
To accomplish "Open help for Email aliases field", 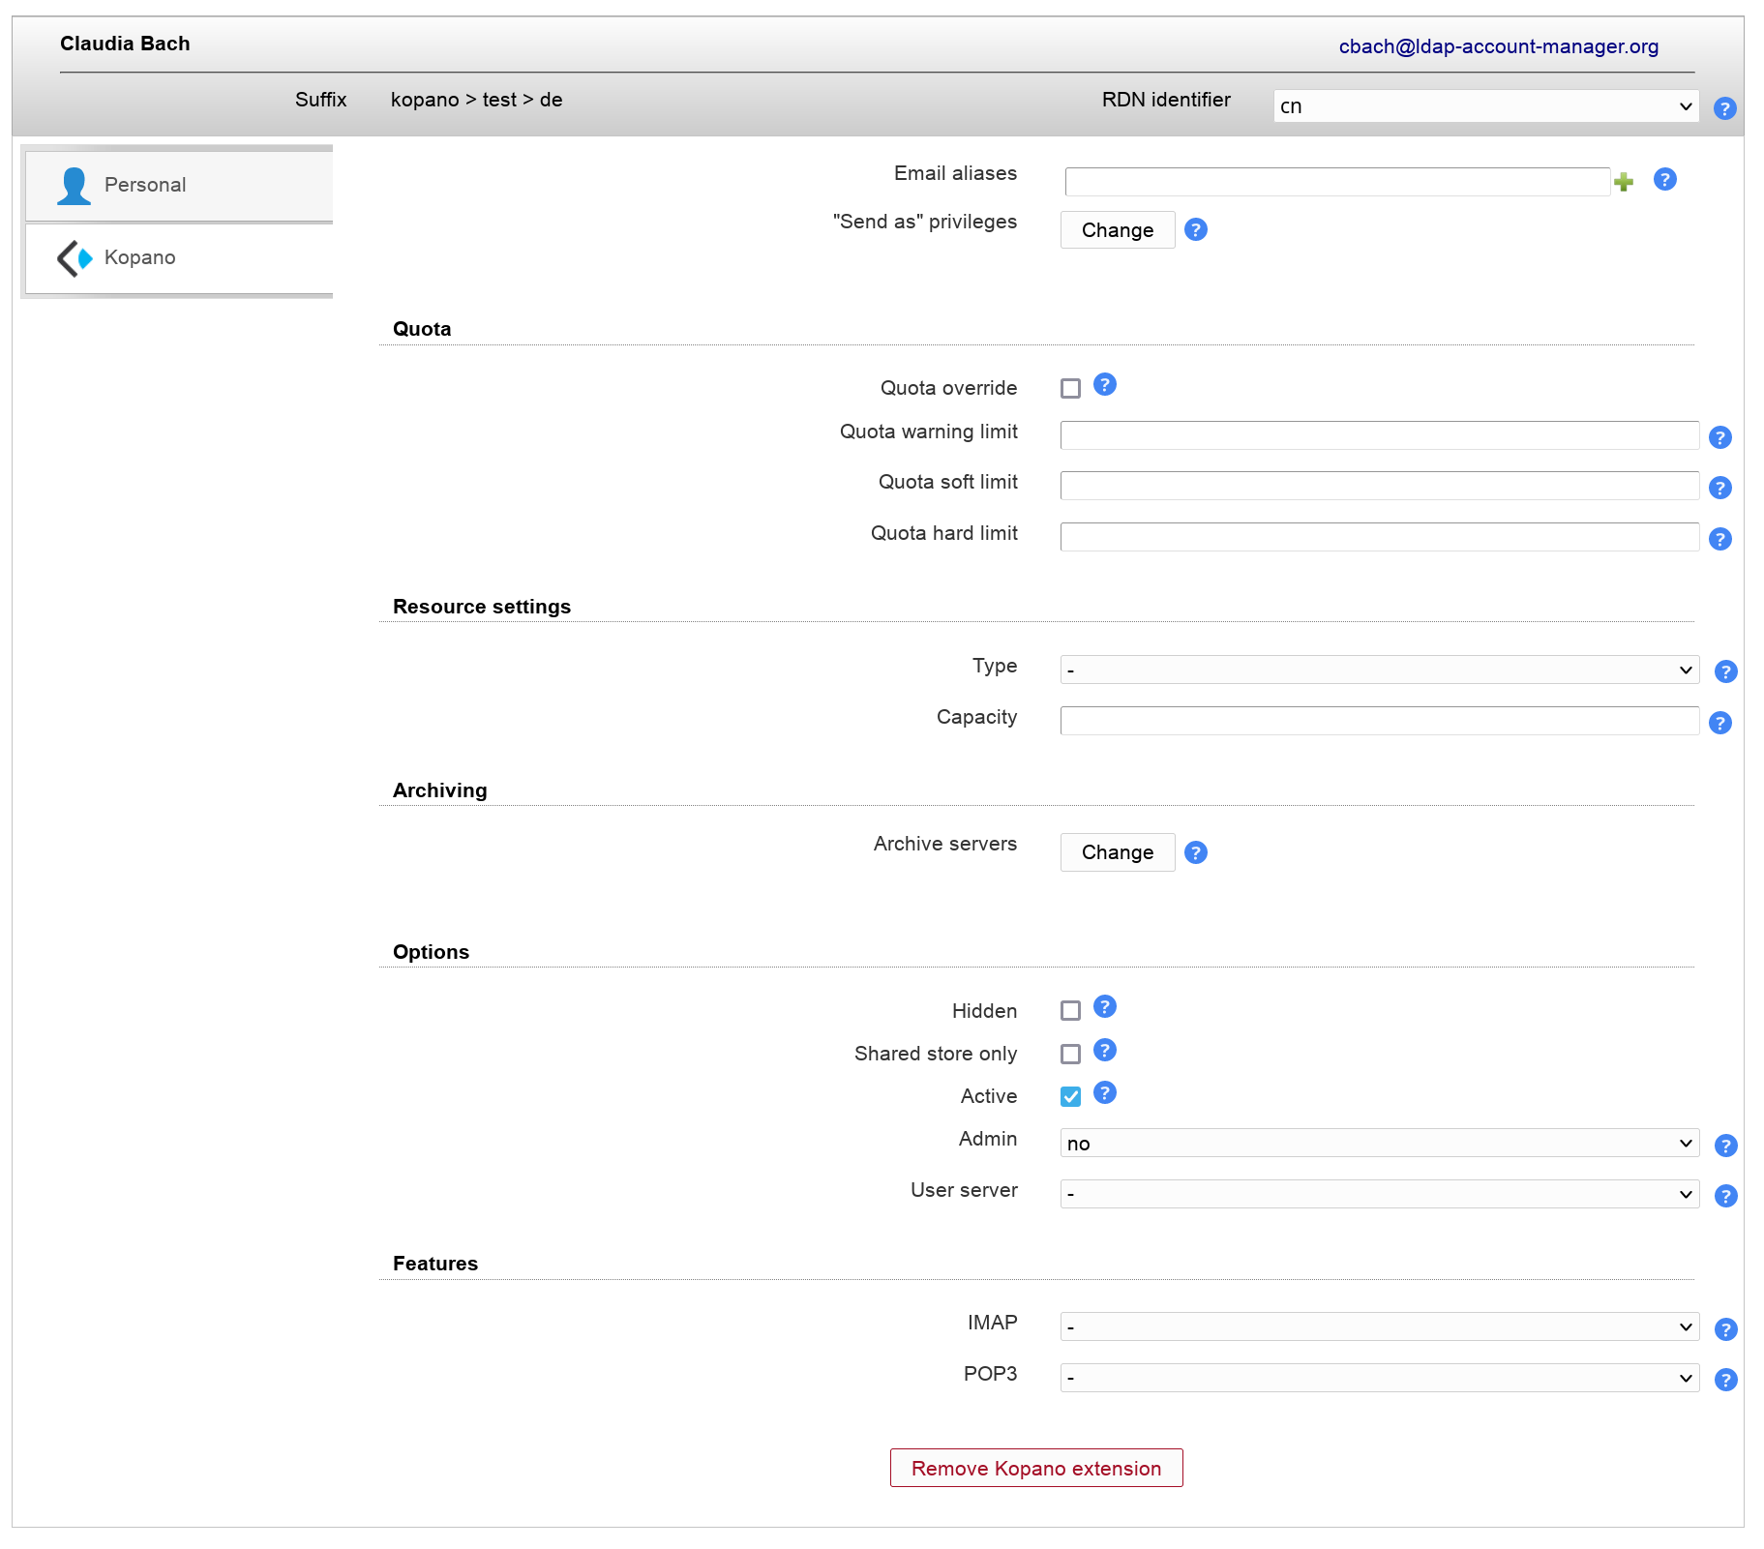I will pyautogui.click(x=1664, y=179).
